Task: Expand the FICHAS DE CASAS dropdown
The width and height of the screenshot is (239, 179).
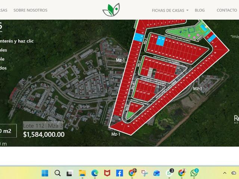Action: [170, 10]
